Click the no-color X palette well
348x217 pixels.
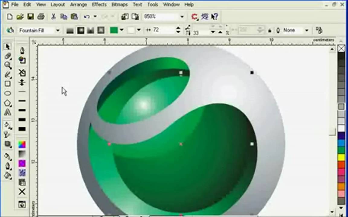pos(341,48)
